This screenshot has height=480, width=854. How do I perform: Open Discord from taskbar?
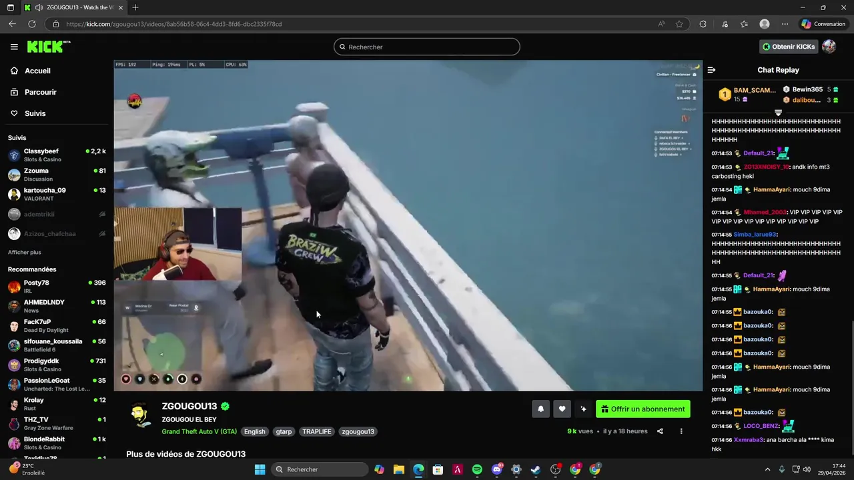[x=497, y=469]
